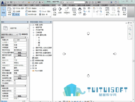The height and width of the screenshot is (102, 135).
Task: Click 切换窗口 (Switch Windows) tool
Action: [107, 12]
